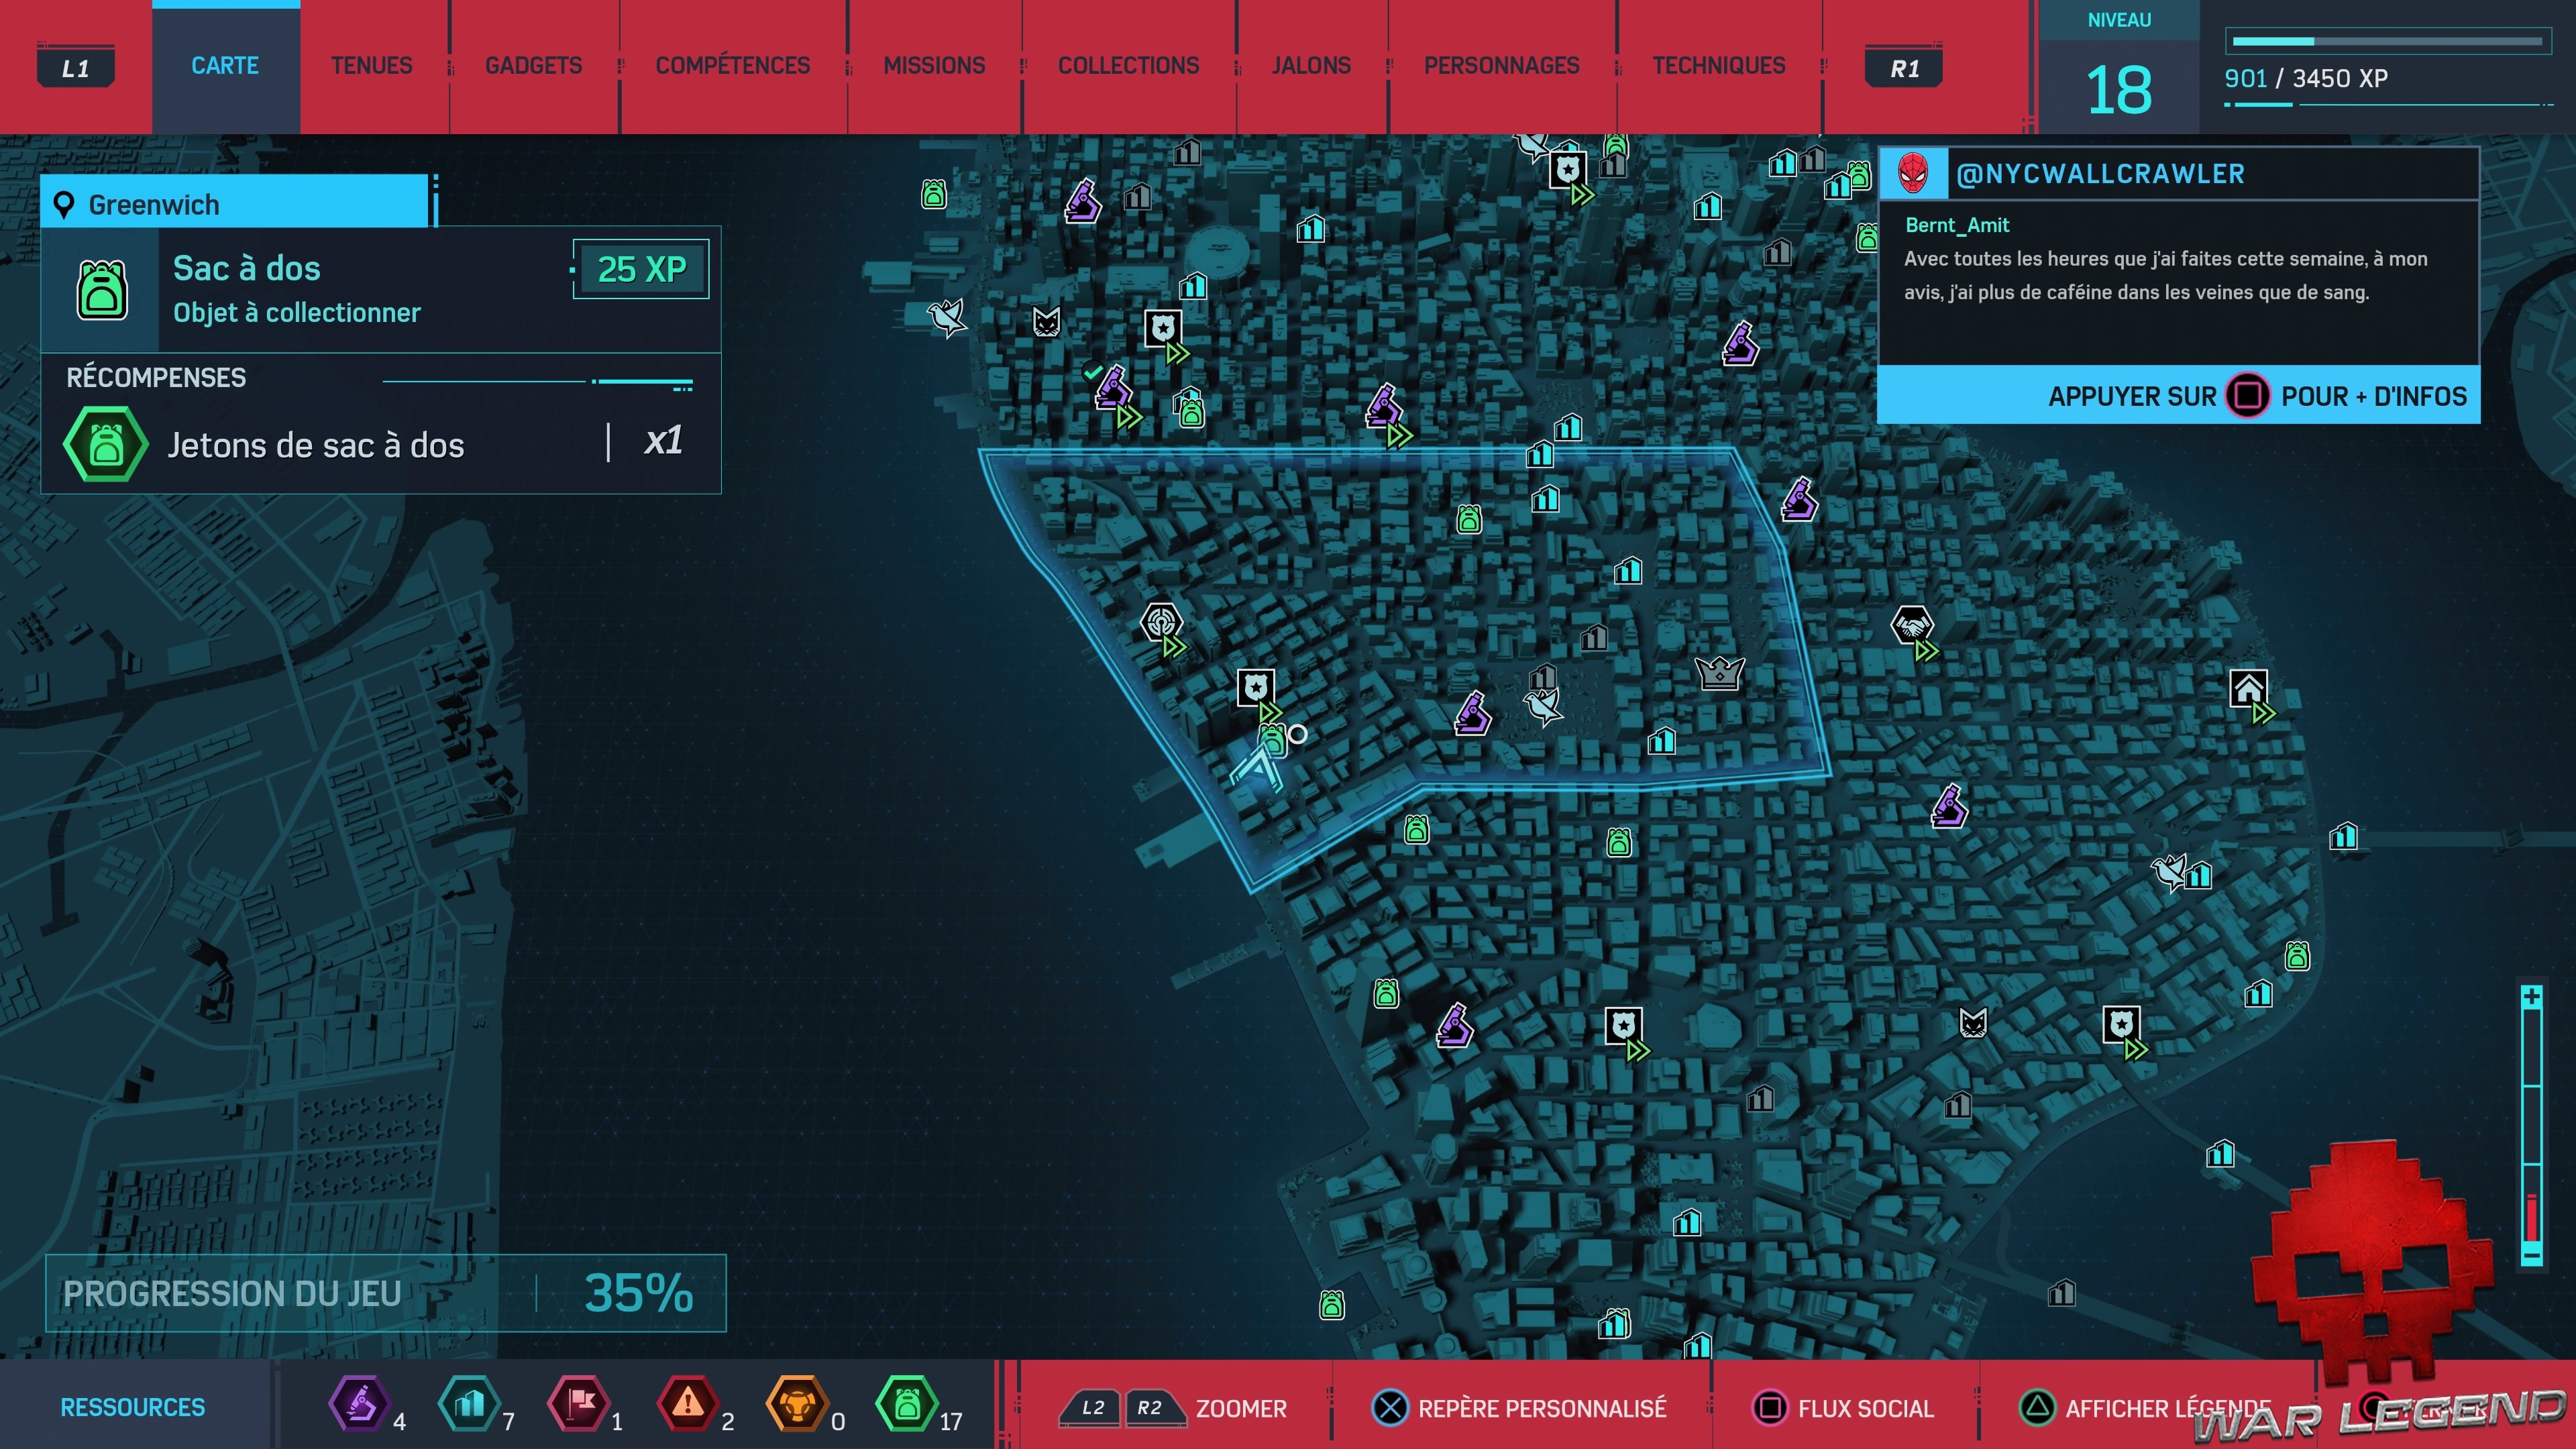The height and width of the screenshot is (1449, 2576).
Task: Open Flux Social button prompt
Action: pyautogui.click(x=1845, y=1408)
